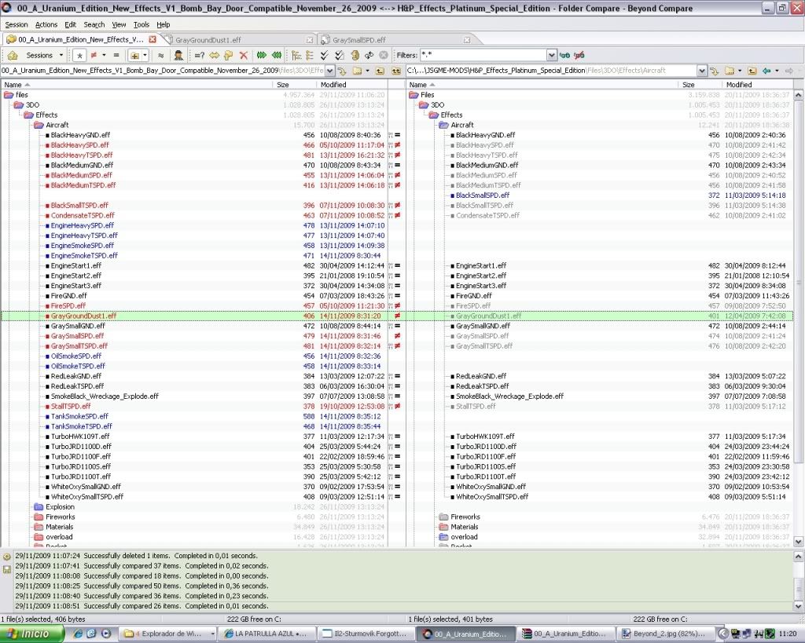This screenshot has height=643, width=805.
Task: Toggle the Show Same (=) filter
Action: (x=116, y=56)
